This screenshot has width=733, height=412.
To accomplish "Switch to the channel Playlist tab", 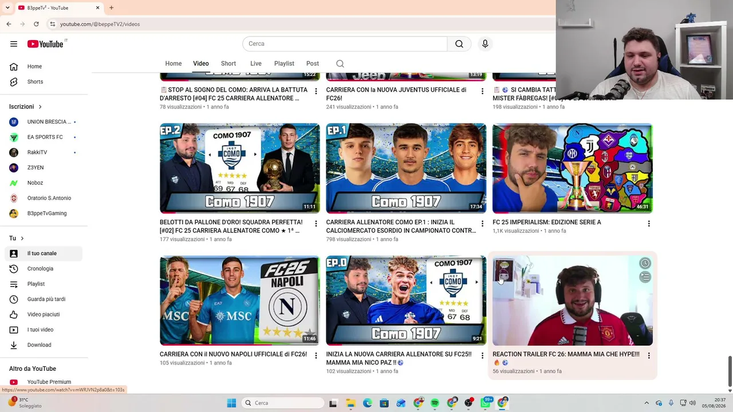I will (x=284, y=64).
